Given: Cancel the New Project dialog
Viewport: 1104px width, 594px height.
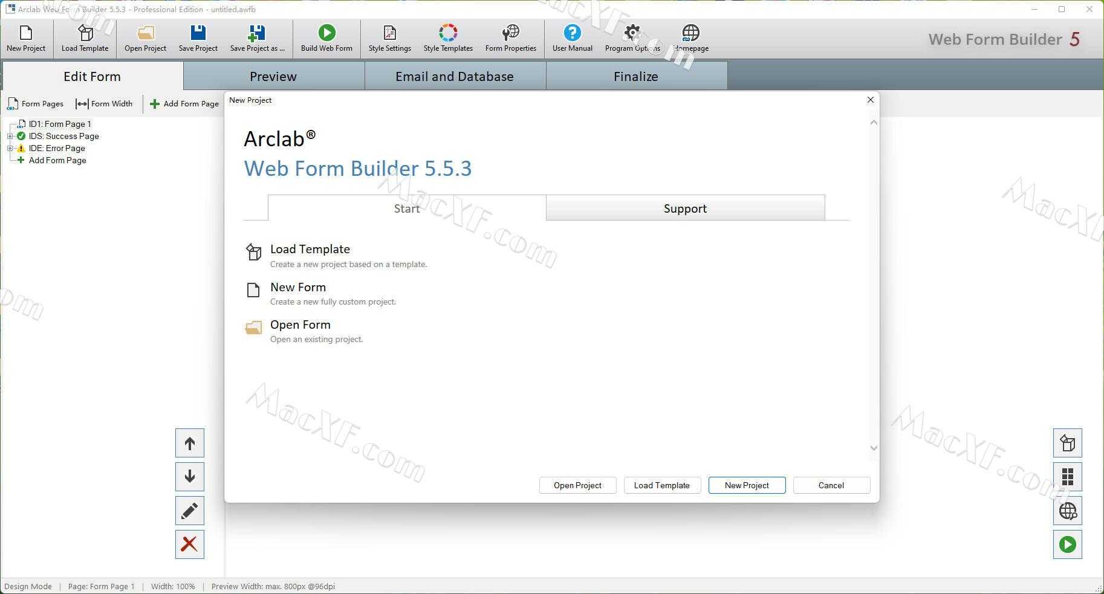Looking at the screenshot, I should pos(831,485).
